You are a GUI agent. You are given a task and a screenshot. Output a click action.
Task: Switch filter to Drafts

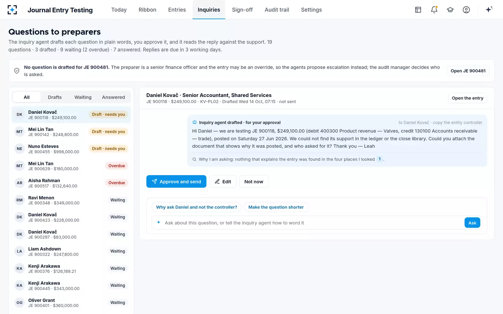pyautogui.click(x=55, y=97)
